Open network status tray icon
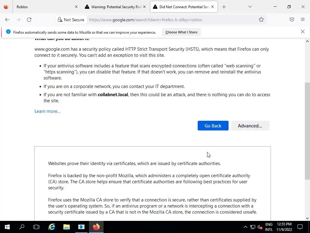Viewport: 310px width, 233px height. coord(253,227)
